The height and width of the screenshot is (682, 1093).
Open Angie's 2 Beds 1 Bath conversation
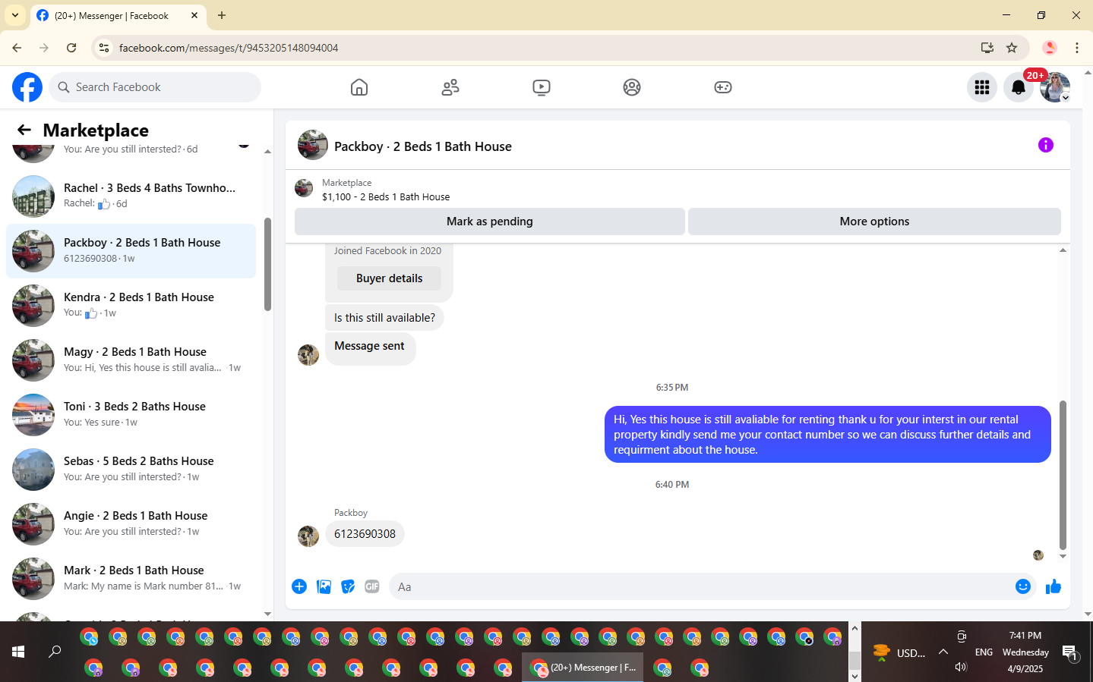pos(131,524)
